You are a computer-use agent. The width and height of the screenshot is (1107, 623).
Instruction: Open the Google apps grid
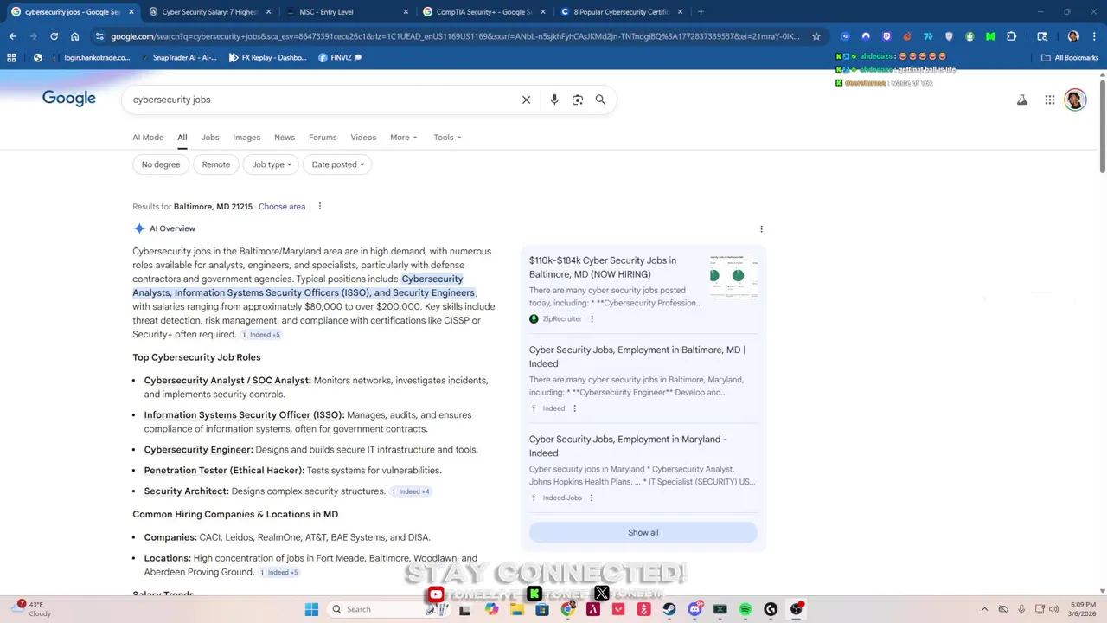(1049, 100)
